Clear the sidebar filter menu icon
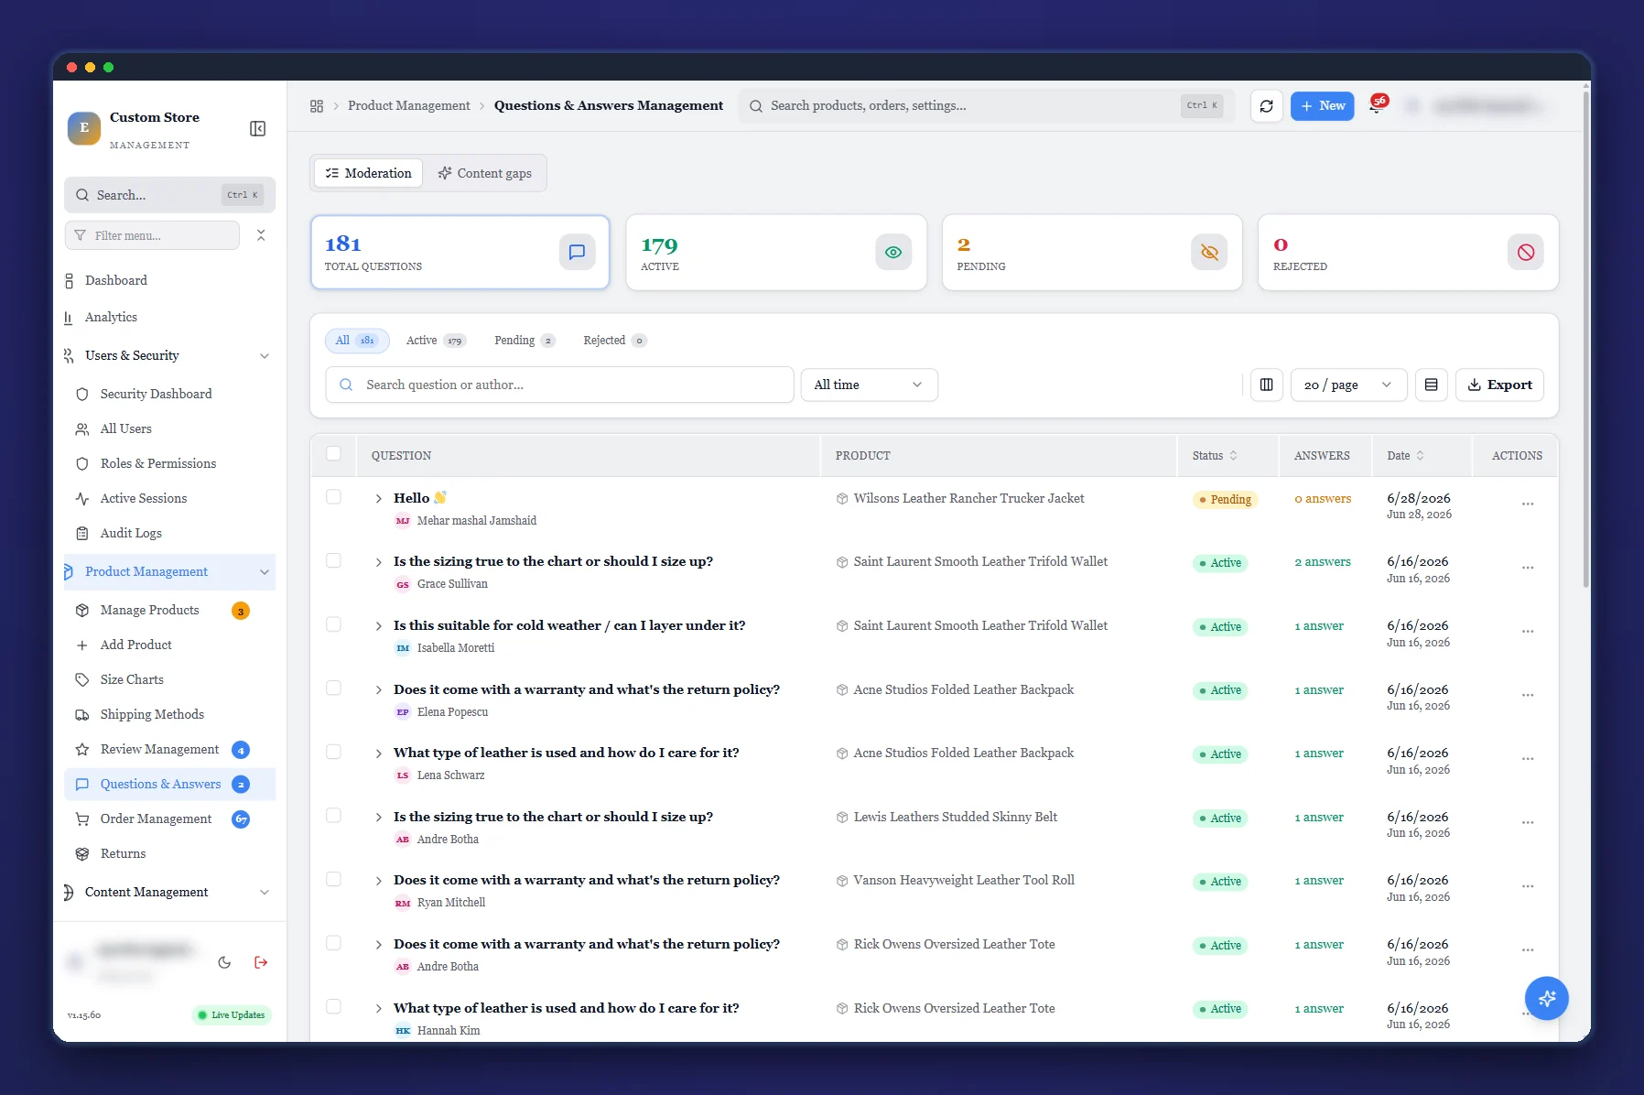The image size is (1644, 1095). pos(261,235)
